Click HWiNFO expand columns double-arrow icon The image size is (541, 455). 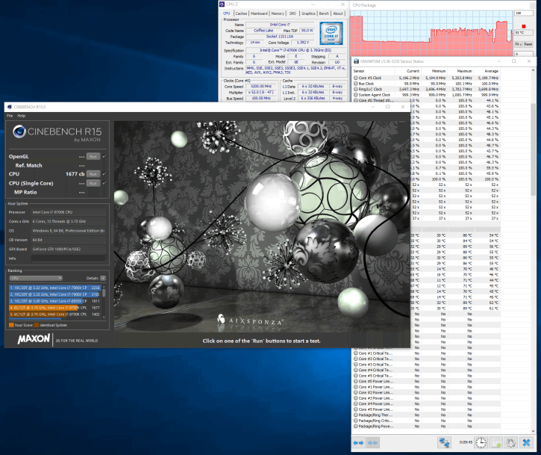358,442
